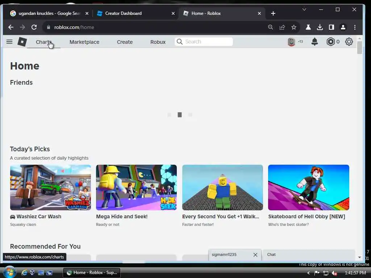Open a new browser tab
The height and width of the screenshot is (278, 371).
[x=273, y=13]
